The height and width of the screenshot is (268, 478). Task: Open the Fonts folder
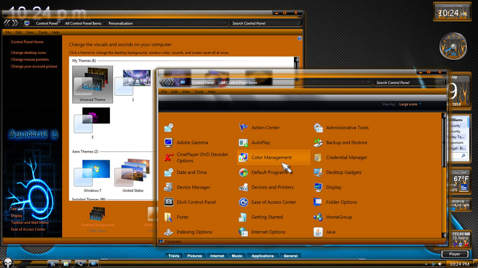tap(182, 217)
